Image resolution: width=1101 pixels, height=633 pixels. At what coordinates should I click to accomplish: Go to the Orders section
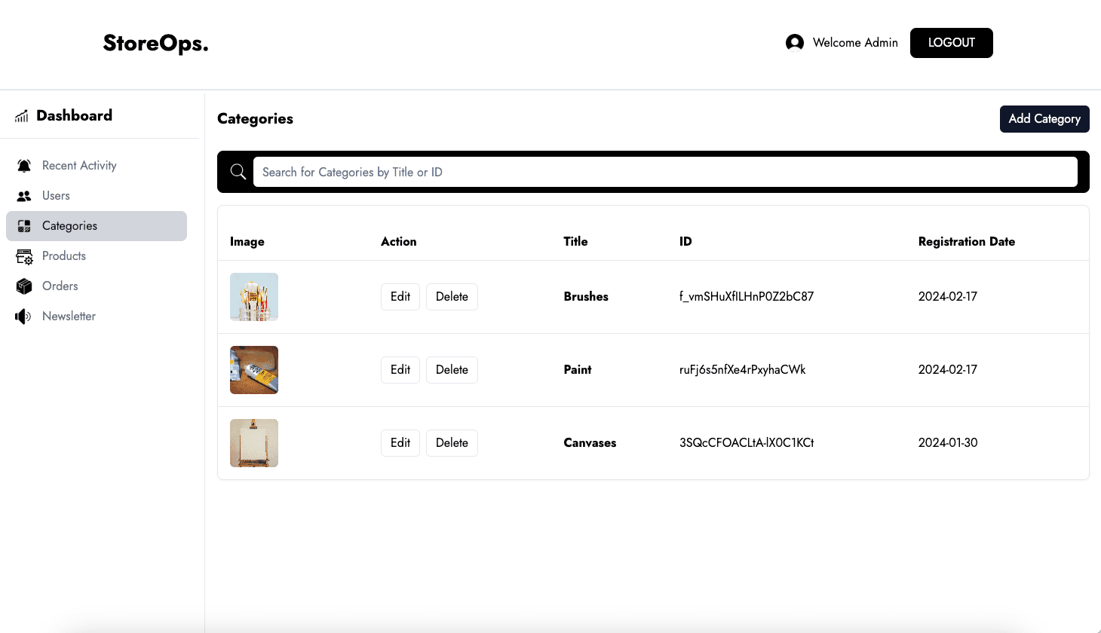[x=60, y=286]
